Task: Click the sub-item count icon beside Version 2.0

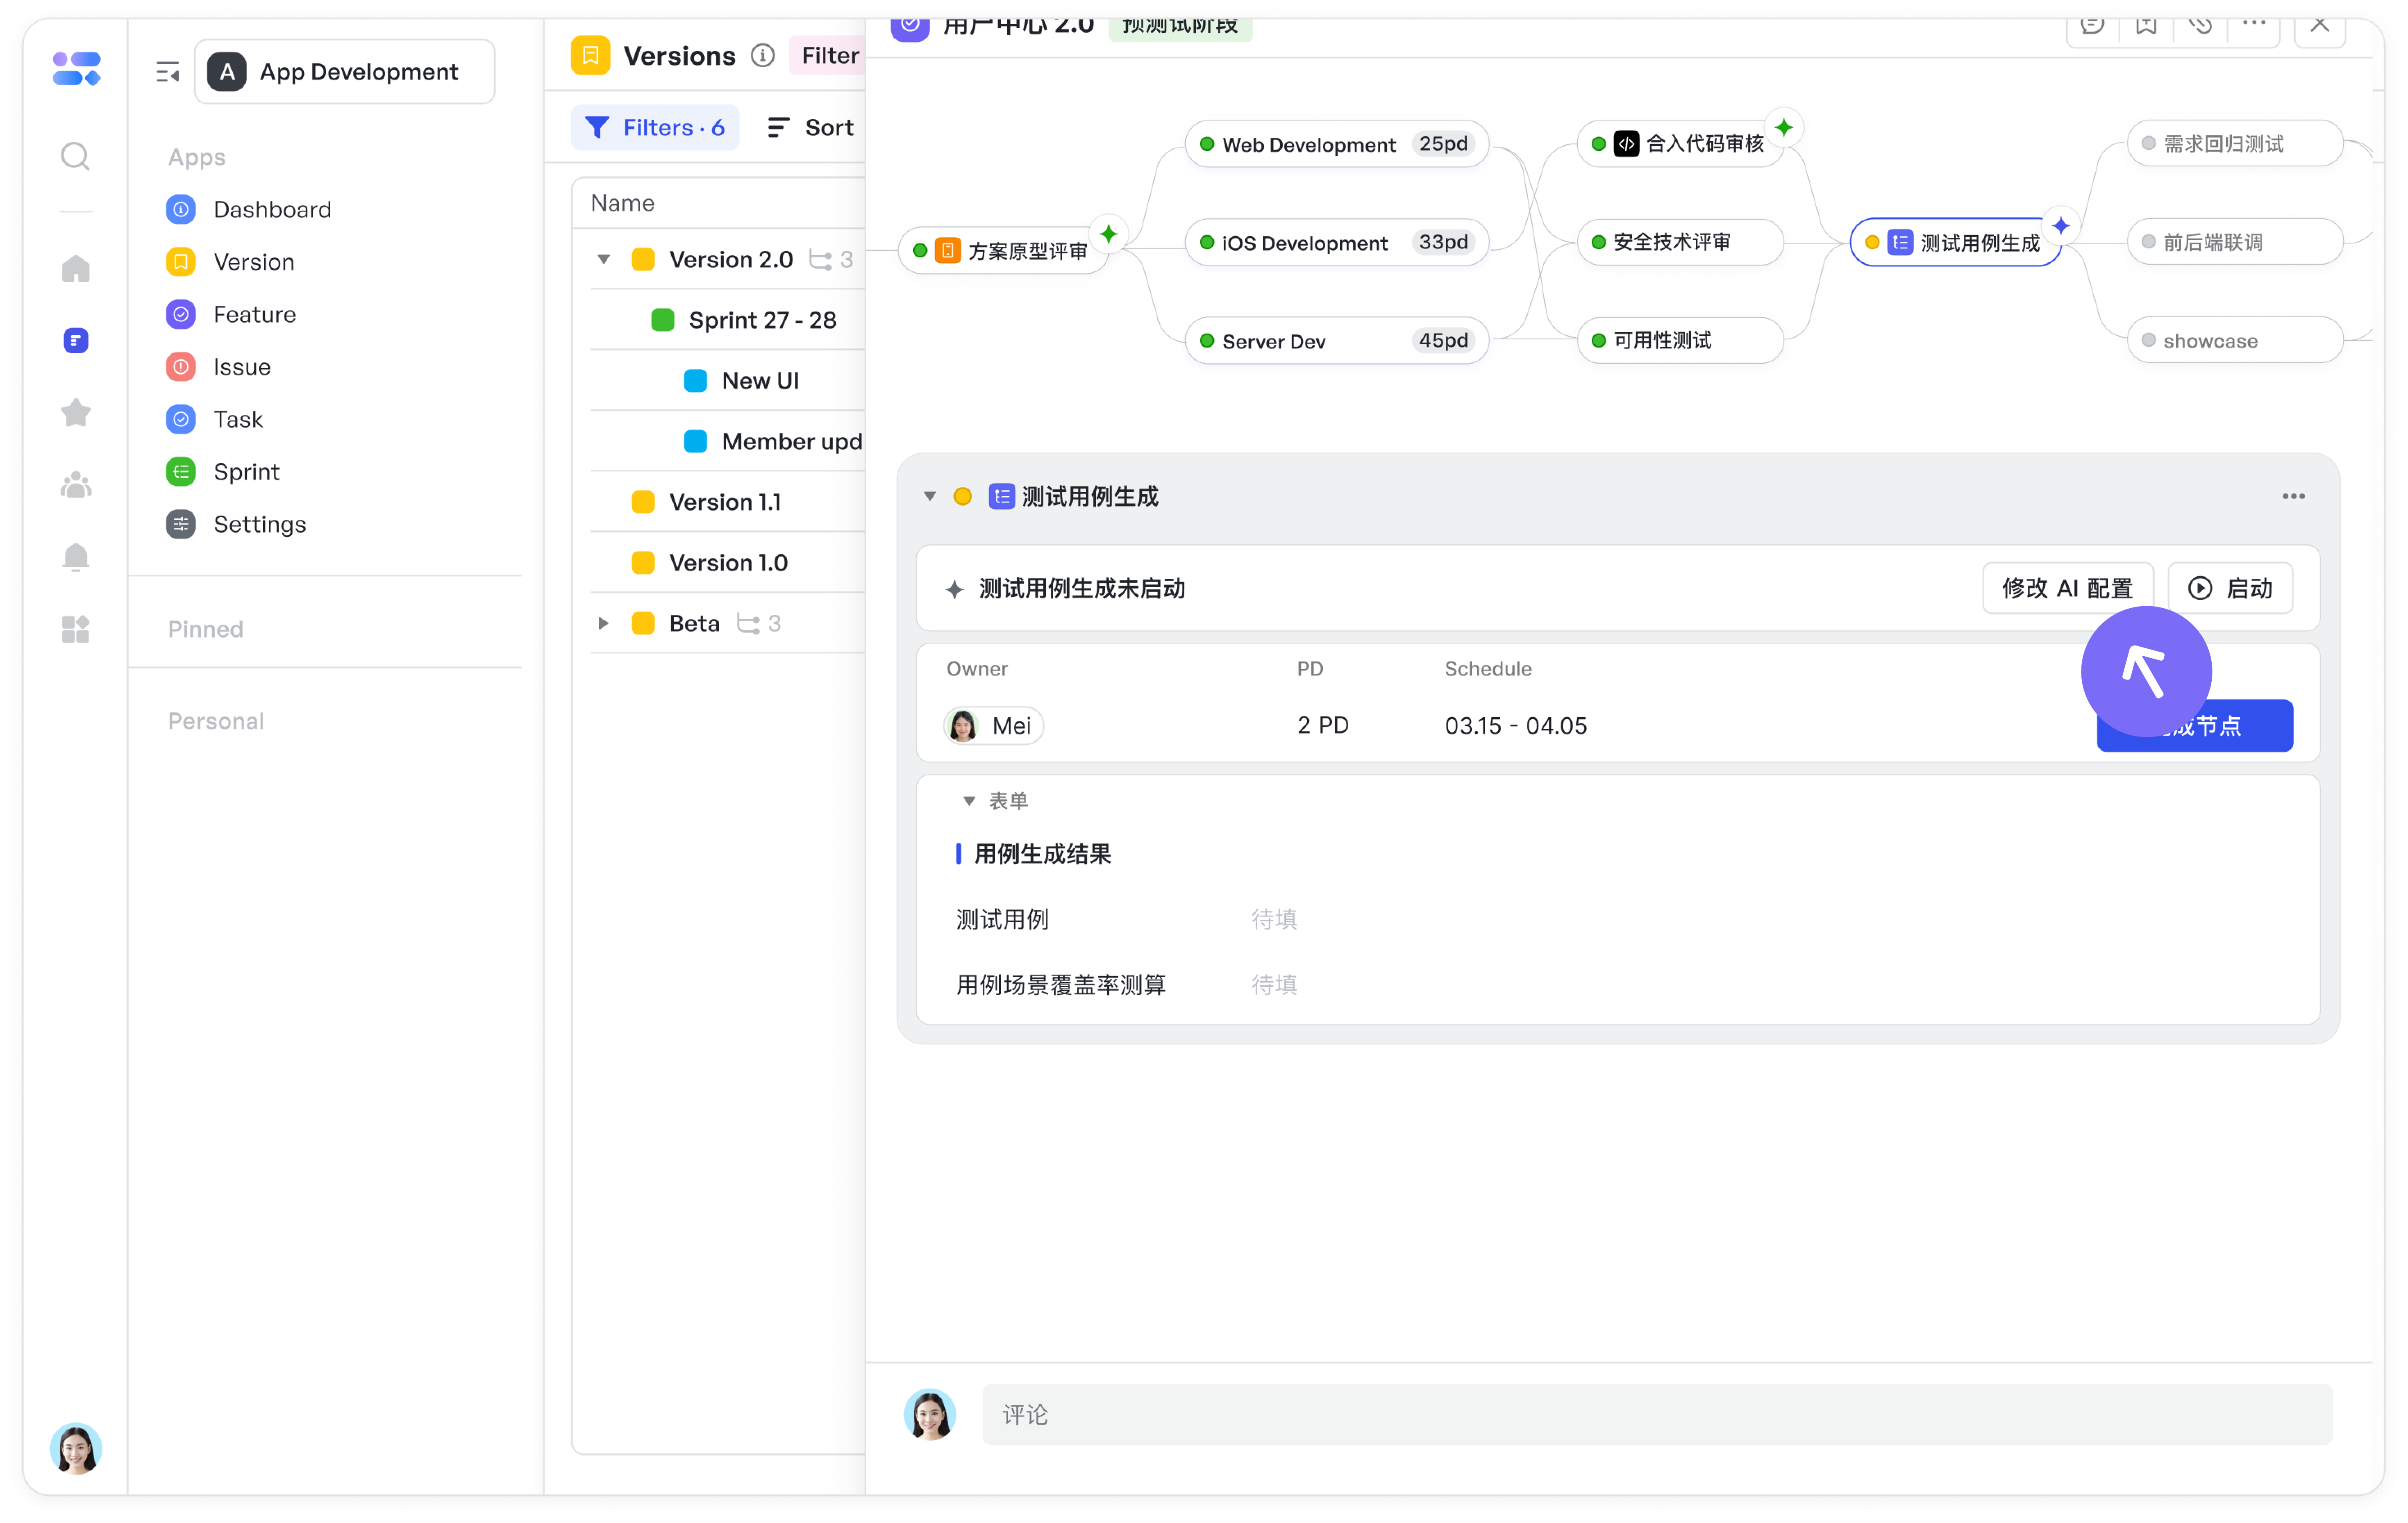Action: click(821, 260)
